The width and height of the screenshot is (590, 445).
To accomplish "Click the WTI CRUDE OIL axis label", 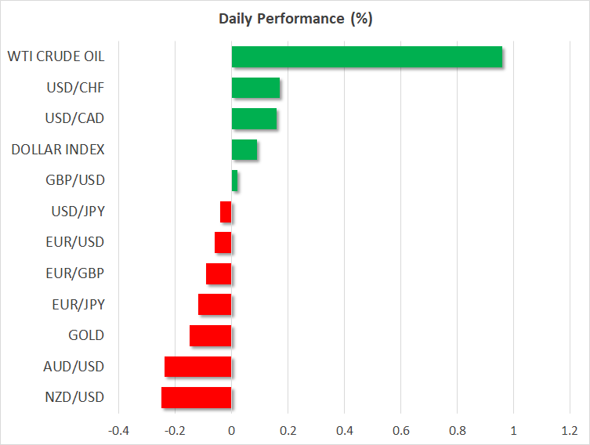I will (56, 56).
